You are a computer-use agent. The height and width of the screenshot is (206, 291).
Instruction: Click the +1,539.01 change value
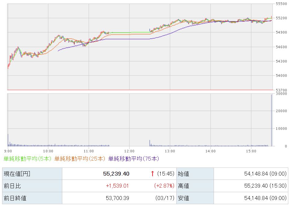coord(117,186)
